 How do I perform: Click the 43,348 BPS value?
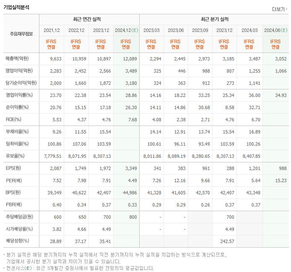click(253, 193)
